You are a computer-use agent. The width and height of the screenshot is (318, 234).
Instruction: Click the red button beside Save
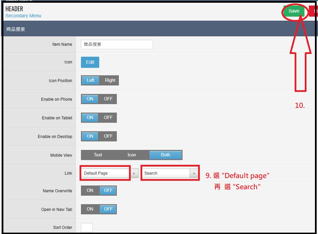tap(314, 11)
